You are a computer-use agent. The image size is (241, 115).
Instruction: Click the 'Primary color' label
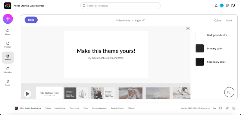point(215,49)
